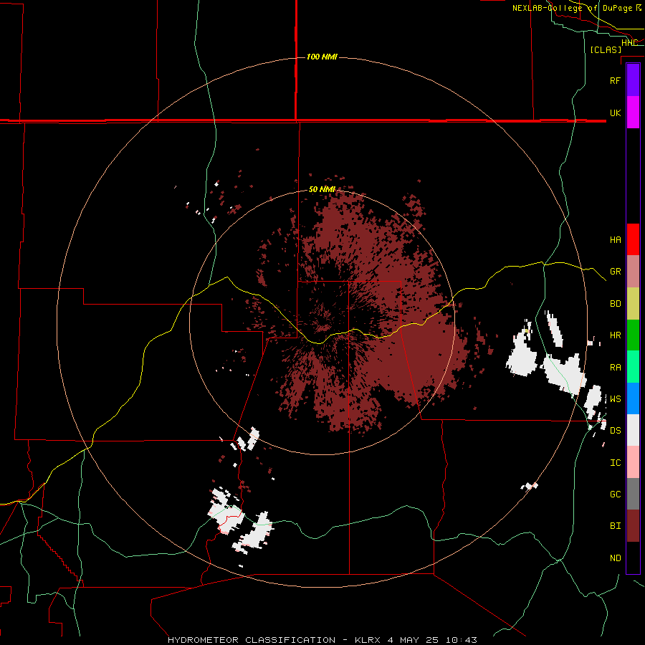Click the red HA legend color swatch
Image resolution: width=645 pixels, height=645 pixels.
point(633,239)
